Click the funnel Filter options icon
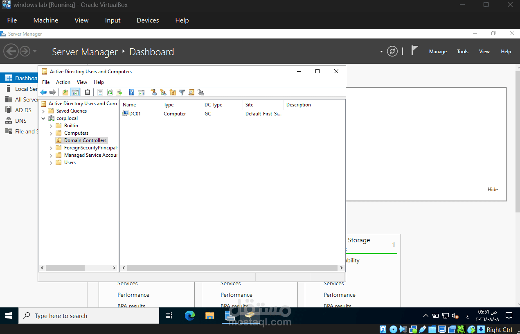 (x=182, y=93)
